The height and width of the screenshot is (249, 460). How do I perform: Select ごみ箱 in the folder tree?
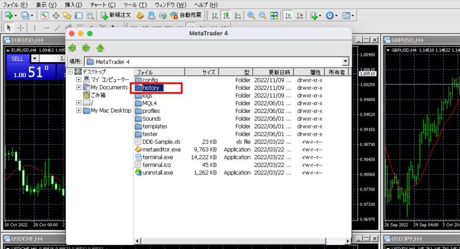[94, 95]
